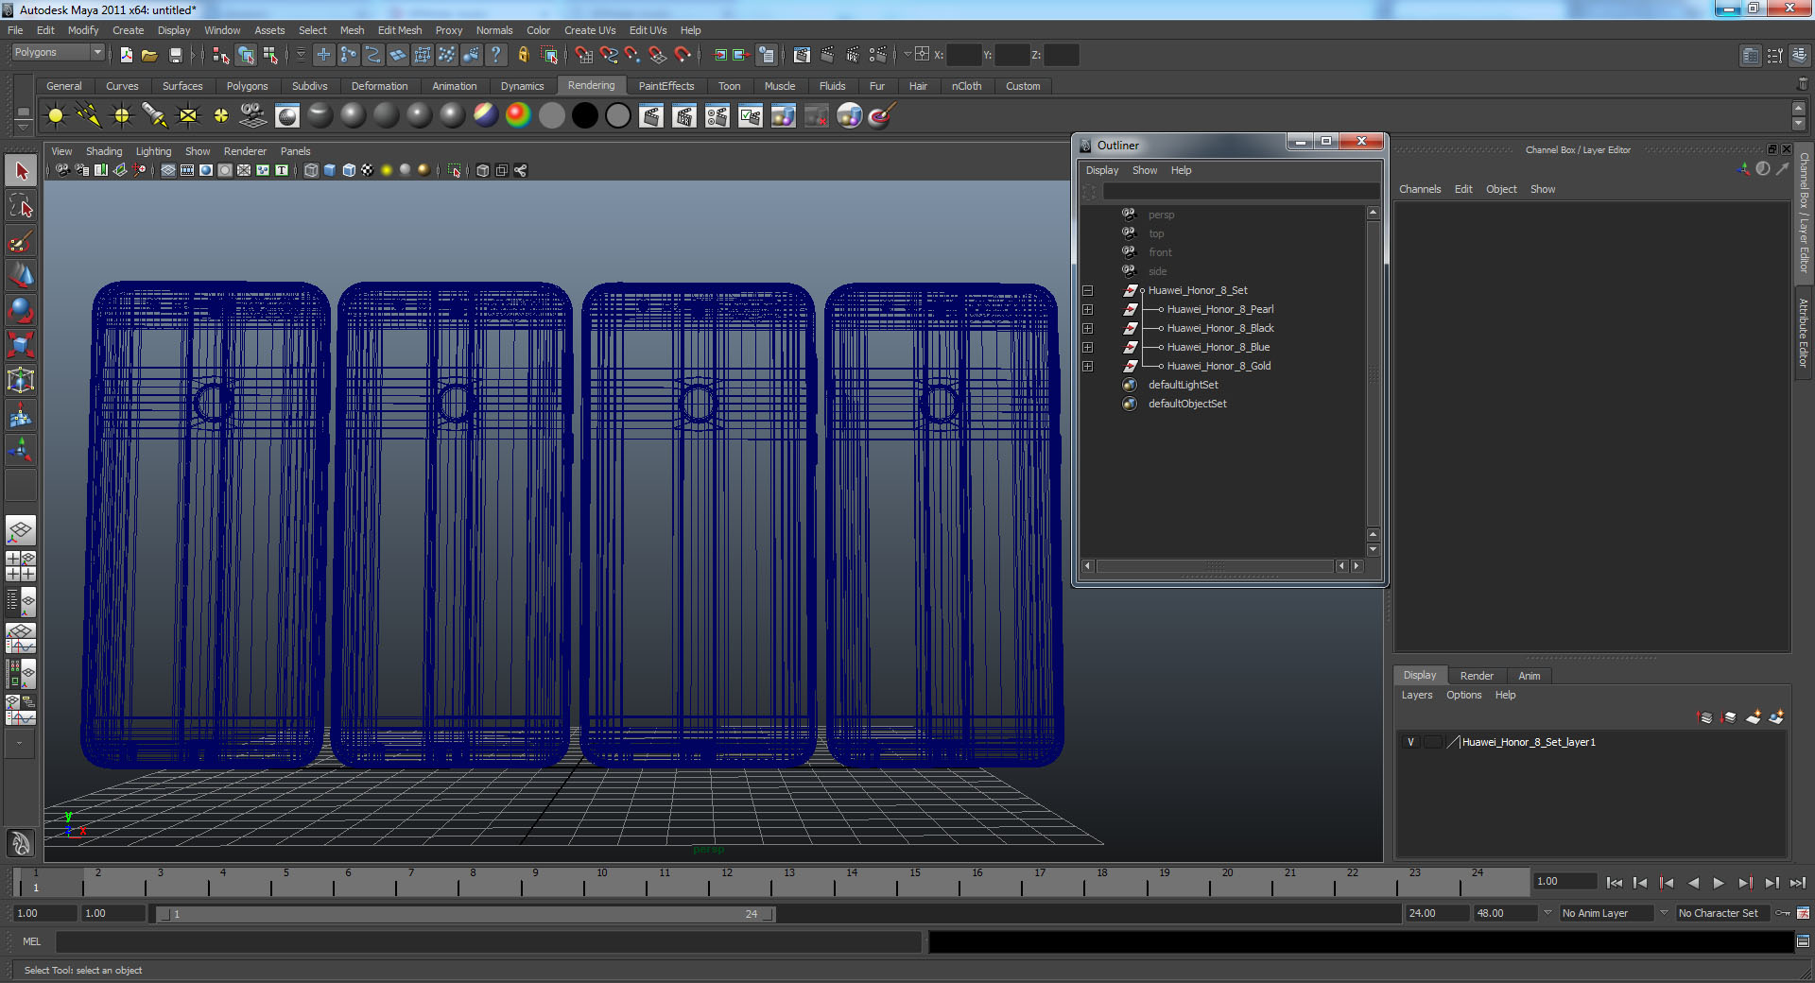Screen dimensions: 1815x983
Task: Toggle textured display checker icon
Action: pyautogui.click(x=368, y=170)
